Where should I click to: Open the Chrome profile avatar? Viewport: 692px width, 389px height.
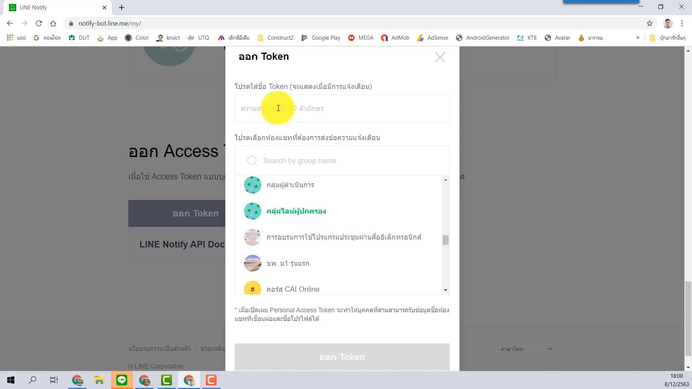[x=668, y=23]
